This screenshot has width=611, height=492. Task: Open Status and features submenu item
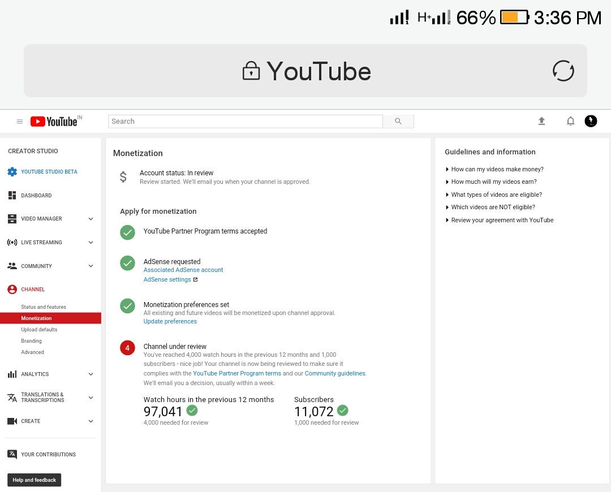click(x=43, y=307)
